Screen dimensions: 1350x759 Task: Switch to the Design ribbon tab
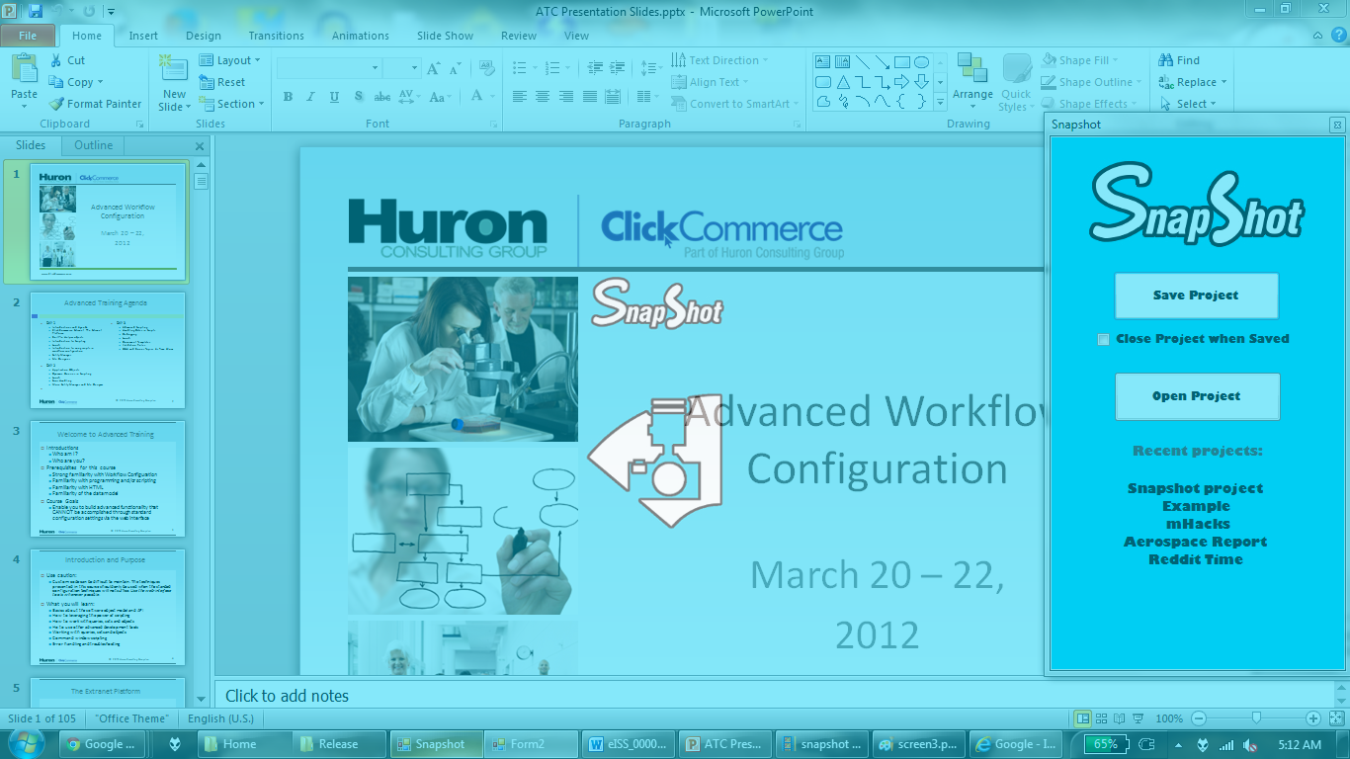click(204, 36)
